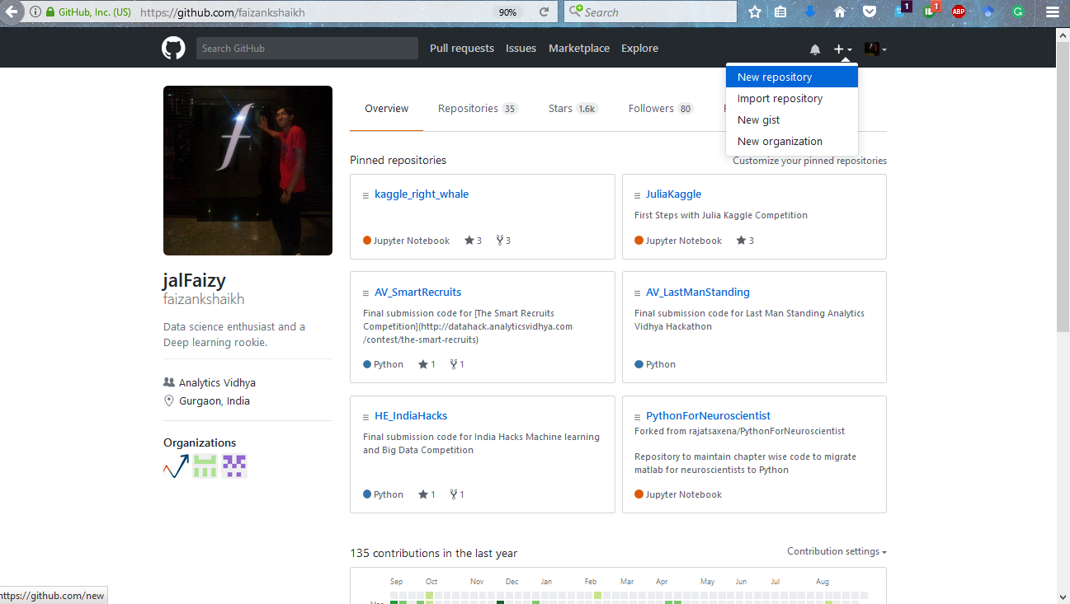The height and width of the screenshot is (604, 1070).
Task: Switch to the Stars tab
Action: click(573, 109)
